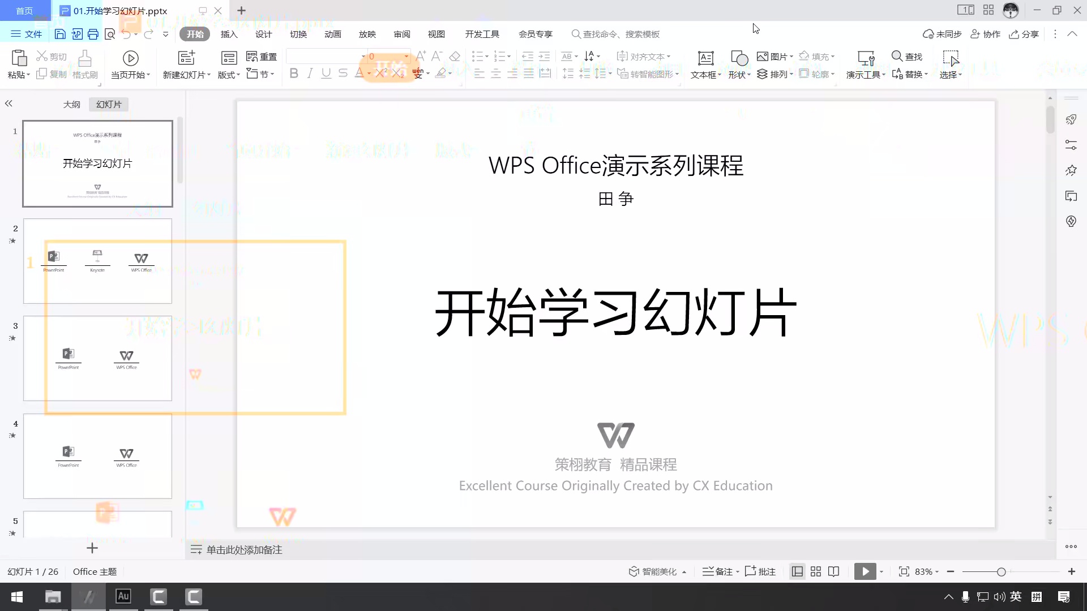Open the File (文件) menu
The image size is (1087, 611).
pos(27,35)
